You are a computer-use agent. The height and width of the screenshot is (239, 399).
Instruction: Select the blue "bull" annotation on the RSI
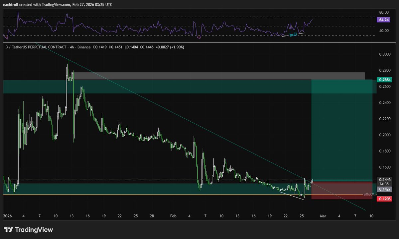point(293,34)
